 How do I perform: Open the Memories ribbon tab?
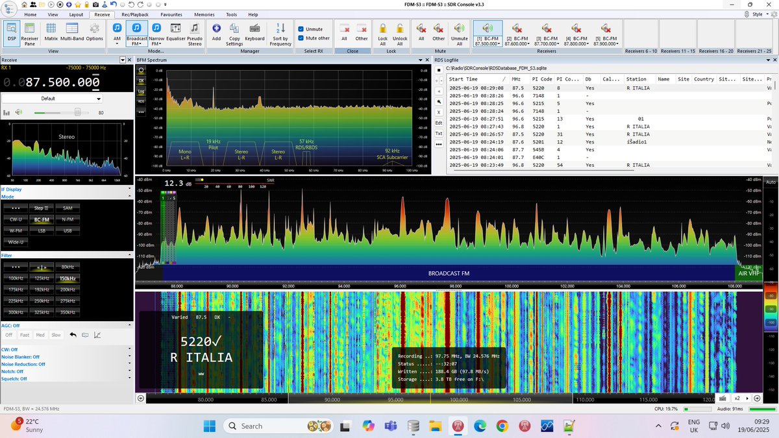click(204, 14)
